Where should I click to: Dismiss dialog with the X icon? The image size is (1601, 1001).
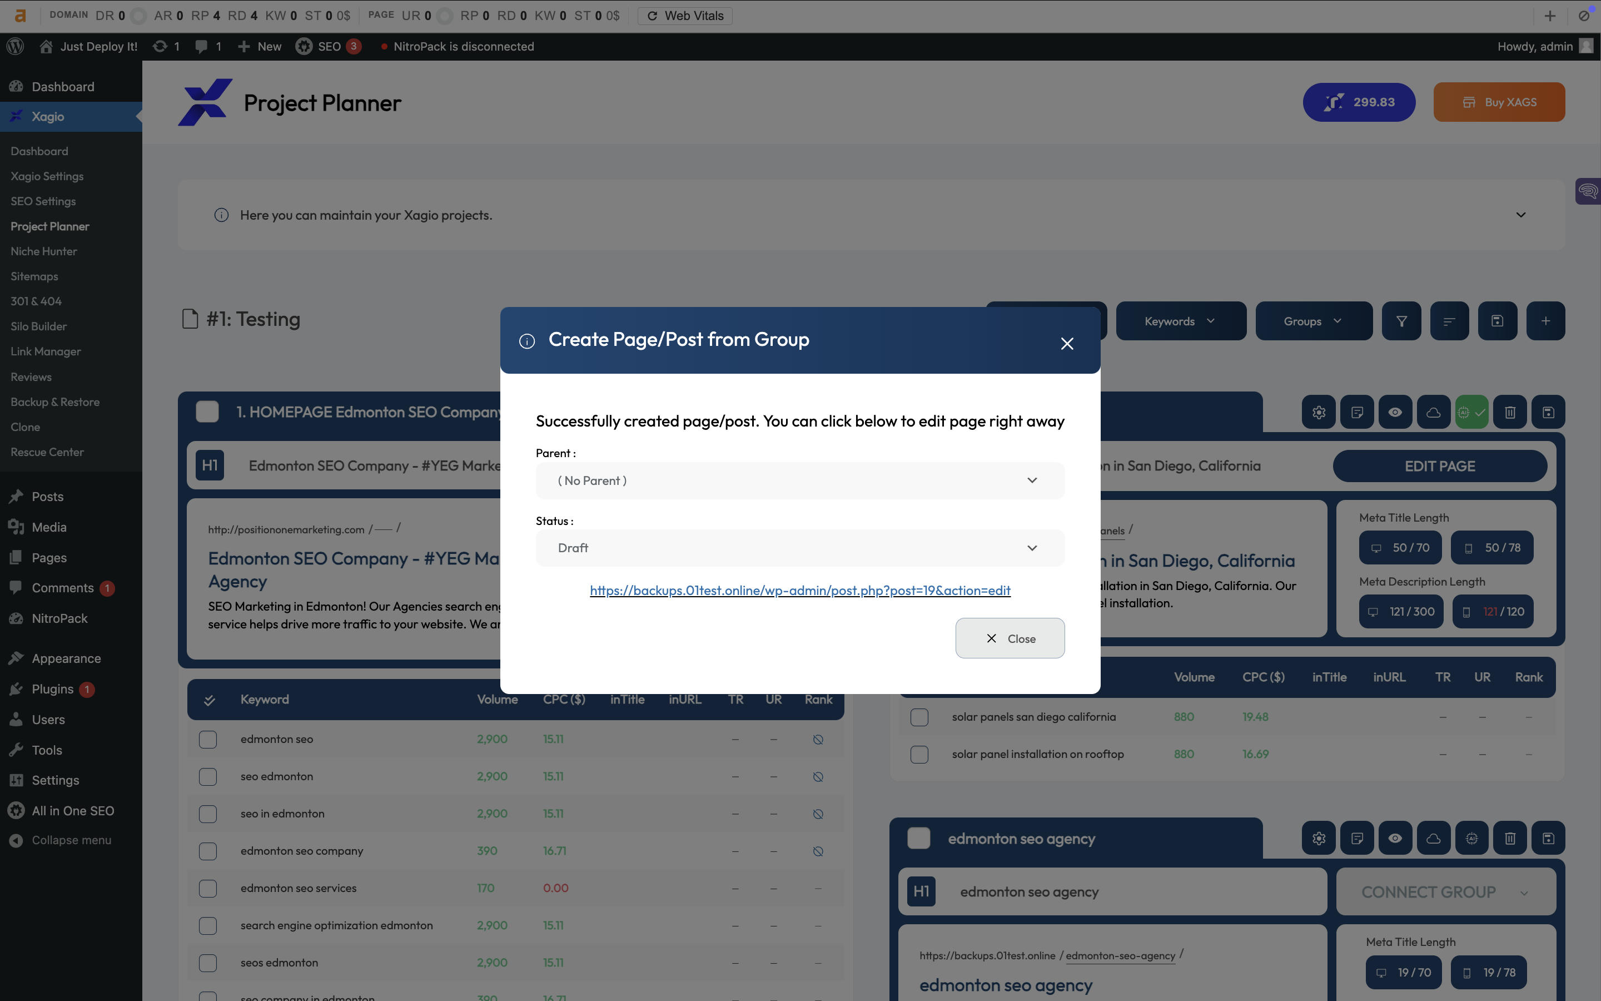coord(1066,344)
